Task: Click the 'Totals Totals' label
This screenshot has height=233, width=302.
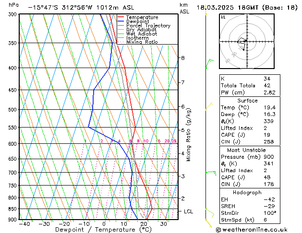Action: [x=238, y=85]
